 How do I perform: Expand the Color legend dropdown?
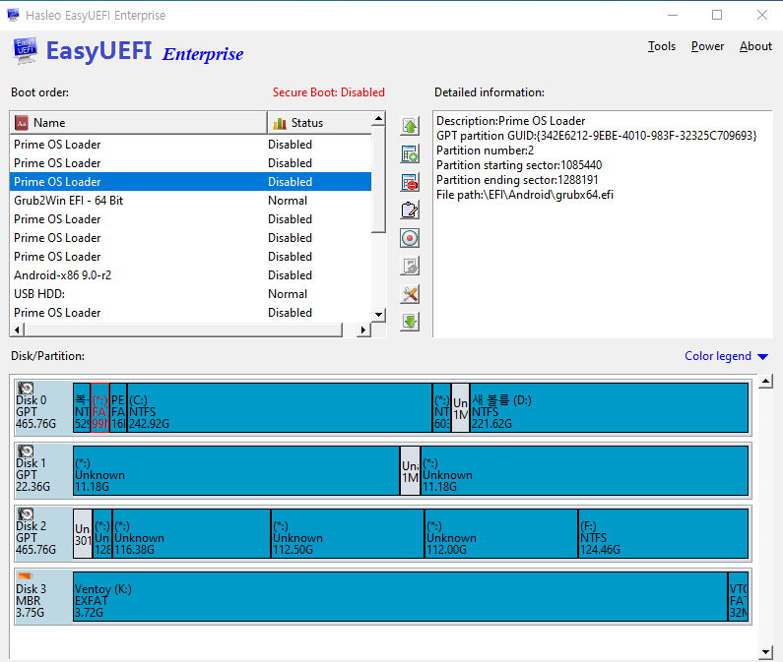726,356
